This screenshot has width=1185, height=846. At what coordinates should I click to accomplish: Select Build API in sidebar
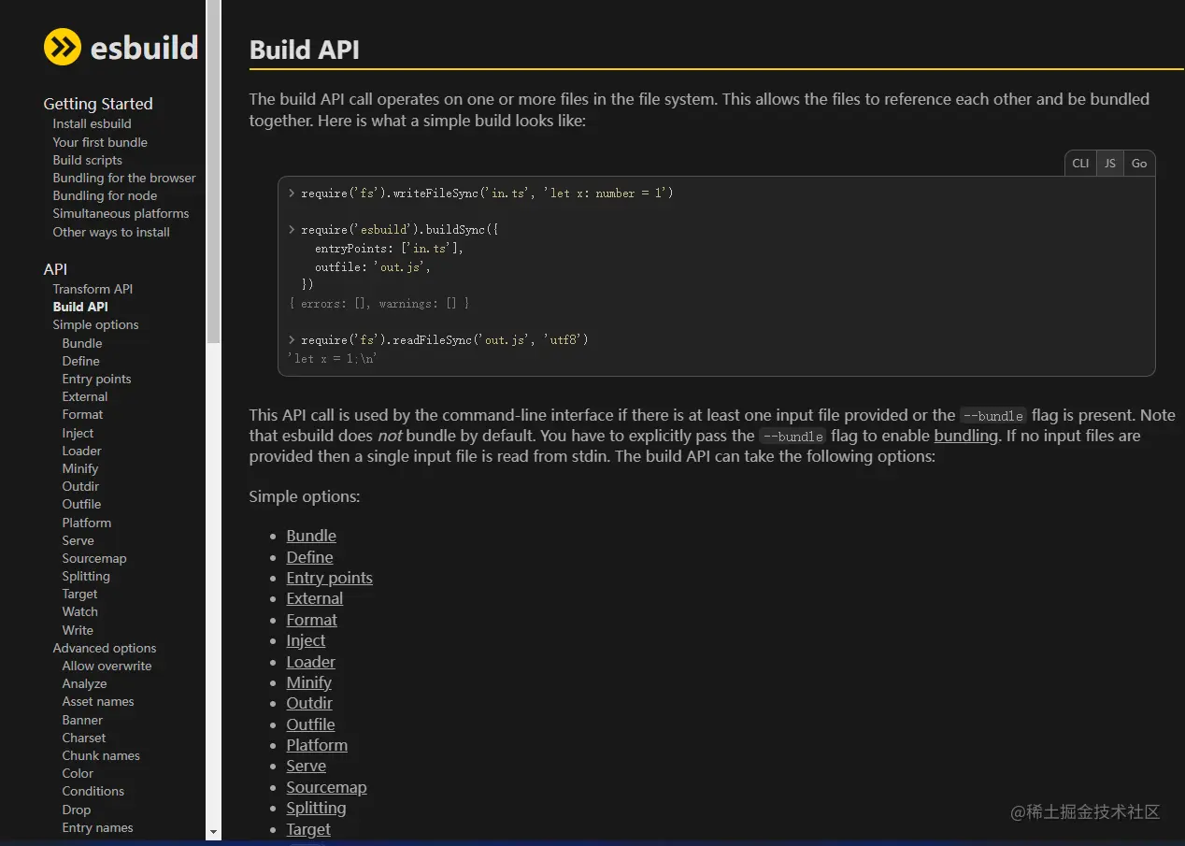click(80, 307)
